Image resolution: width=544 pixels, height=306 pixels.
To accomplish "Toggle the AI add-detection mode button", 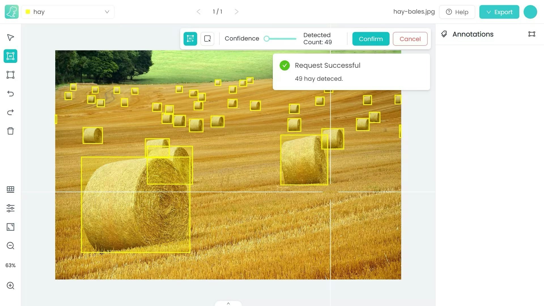I will point(190,39).
